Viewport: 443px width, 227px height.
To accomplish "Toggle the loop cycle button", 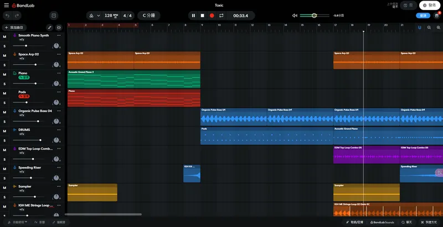I will click(221, 15).
